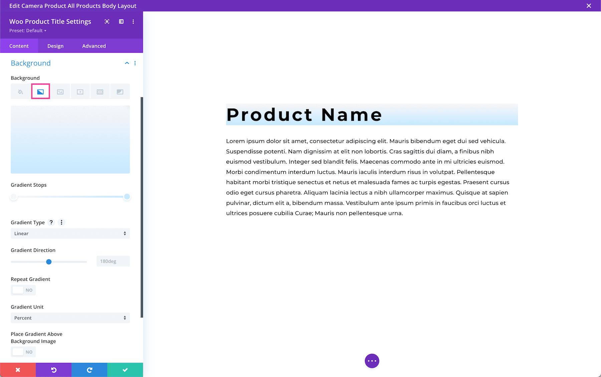
Task: Enable Place Gradient Above Background Image
Action: pos(23,352)
